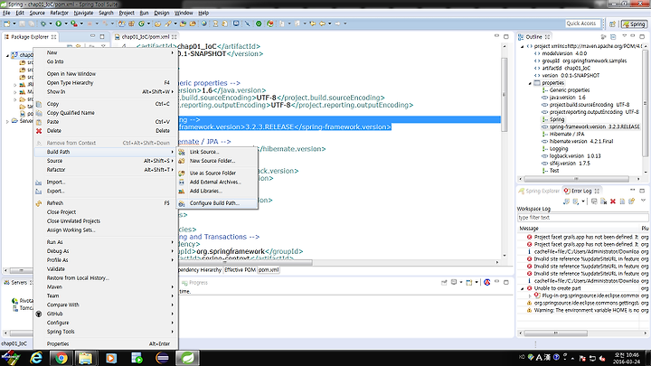Image resolution: width=651 pixels, height=366 pixels.
Task: Maximize the Outline view
Action: coord(642,36)
